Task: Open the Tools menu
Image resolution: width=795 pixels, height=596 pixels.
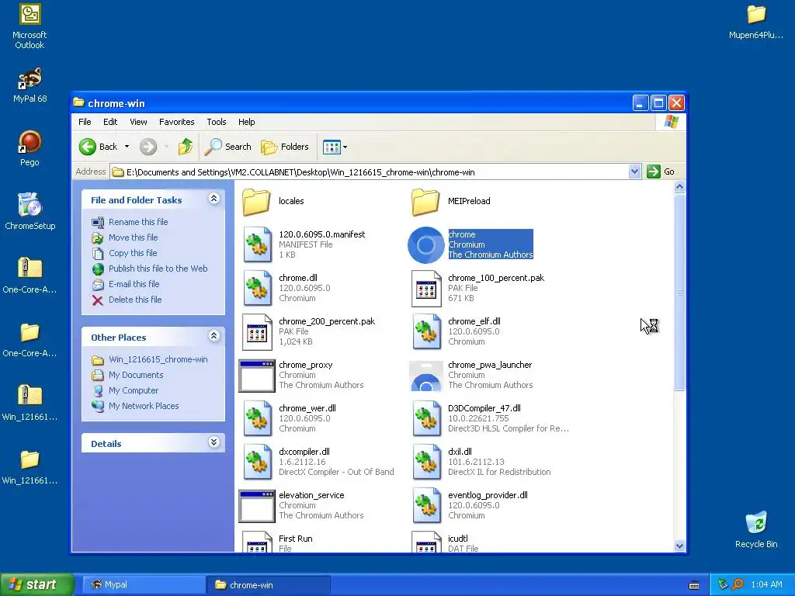Action: pos(217,122)
